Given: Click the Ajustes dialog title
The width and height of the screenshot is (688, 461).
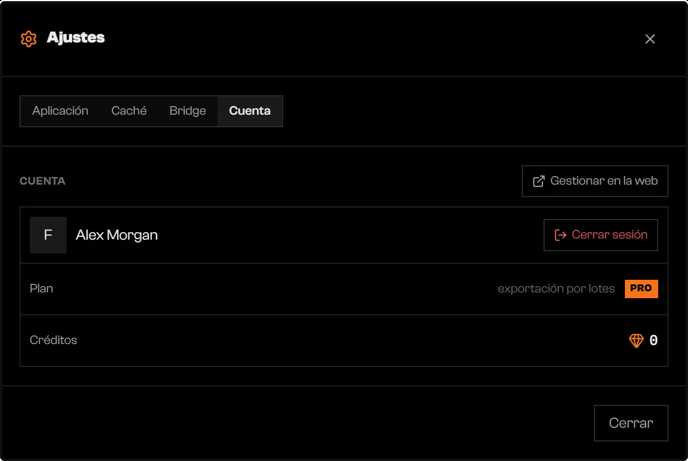Looking at the screenshot, I should pos(76,38).
